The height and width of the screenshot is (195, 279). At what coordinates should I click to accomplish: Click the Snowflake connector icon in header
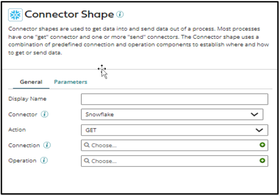(x=16, y=15)
